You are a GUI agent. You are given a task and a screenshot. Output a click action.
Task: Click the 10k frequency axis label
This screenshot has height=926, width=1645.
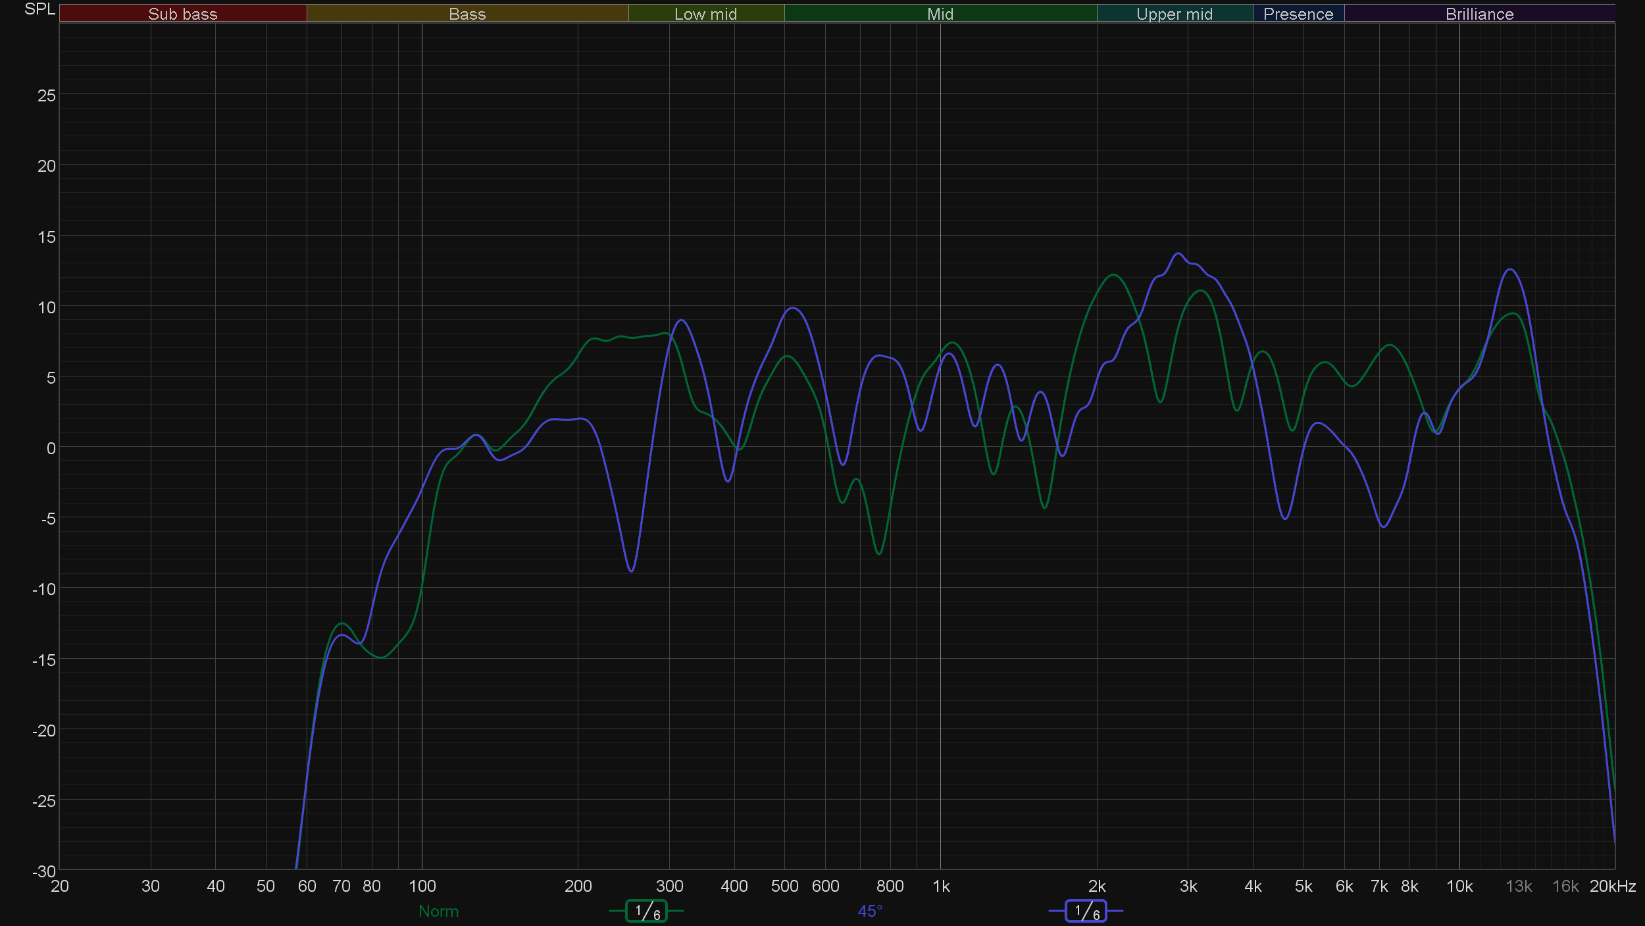1459,887
